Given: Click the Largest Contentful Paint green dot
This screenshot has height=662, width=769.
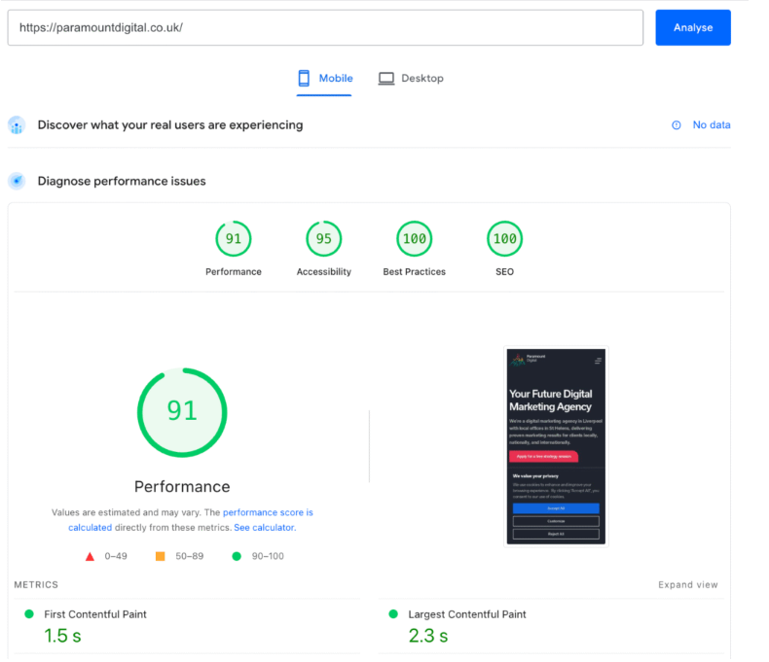Looking at the screenshot, I should point(393,614).
